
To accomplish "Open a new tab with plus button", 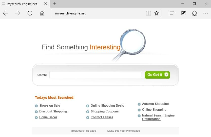I will click(x=54, y=4).
